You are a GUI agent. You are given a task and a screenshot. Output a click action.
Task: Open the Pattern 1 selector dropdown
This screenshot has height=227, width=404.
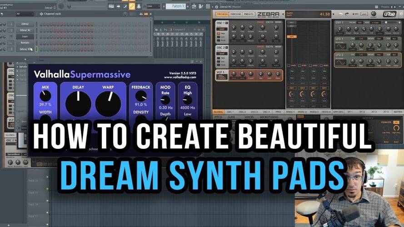coord(177,6)
